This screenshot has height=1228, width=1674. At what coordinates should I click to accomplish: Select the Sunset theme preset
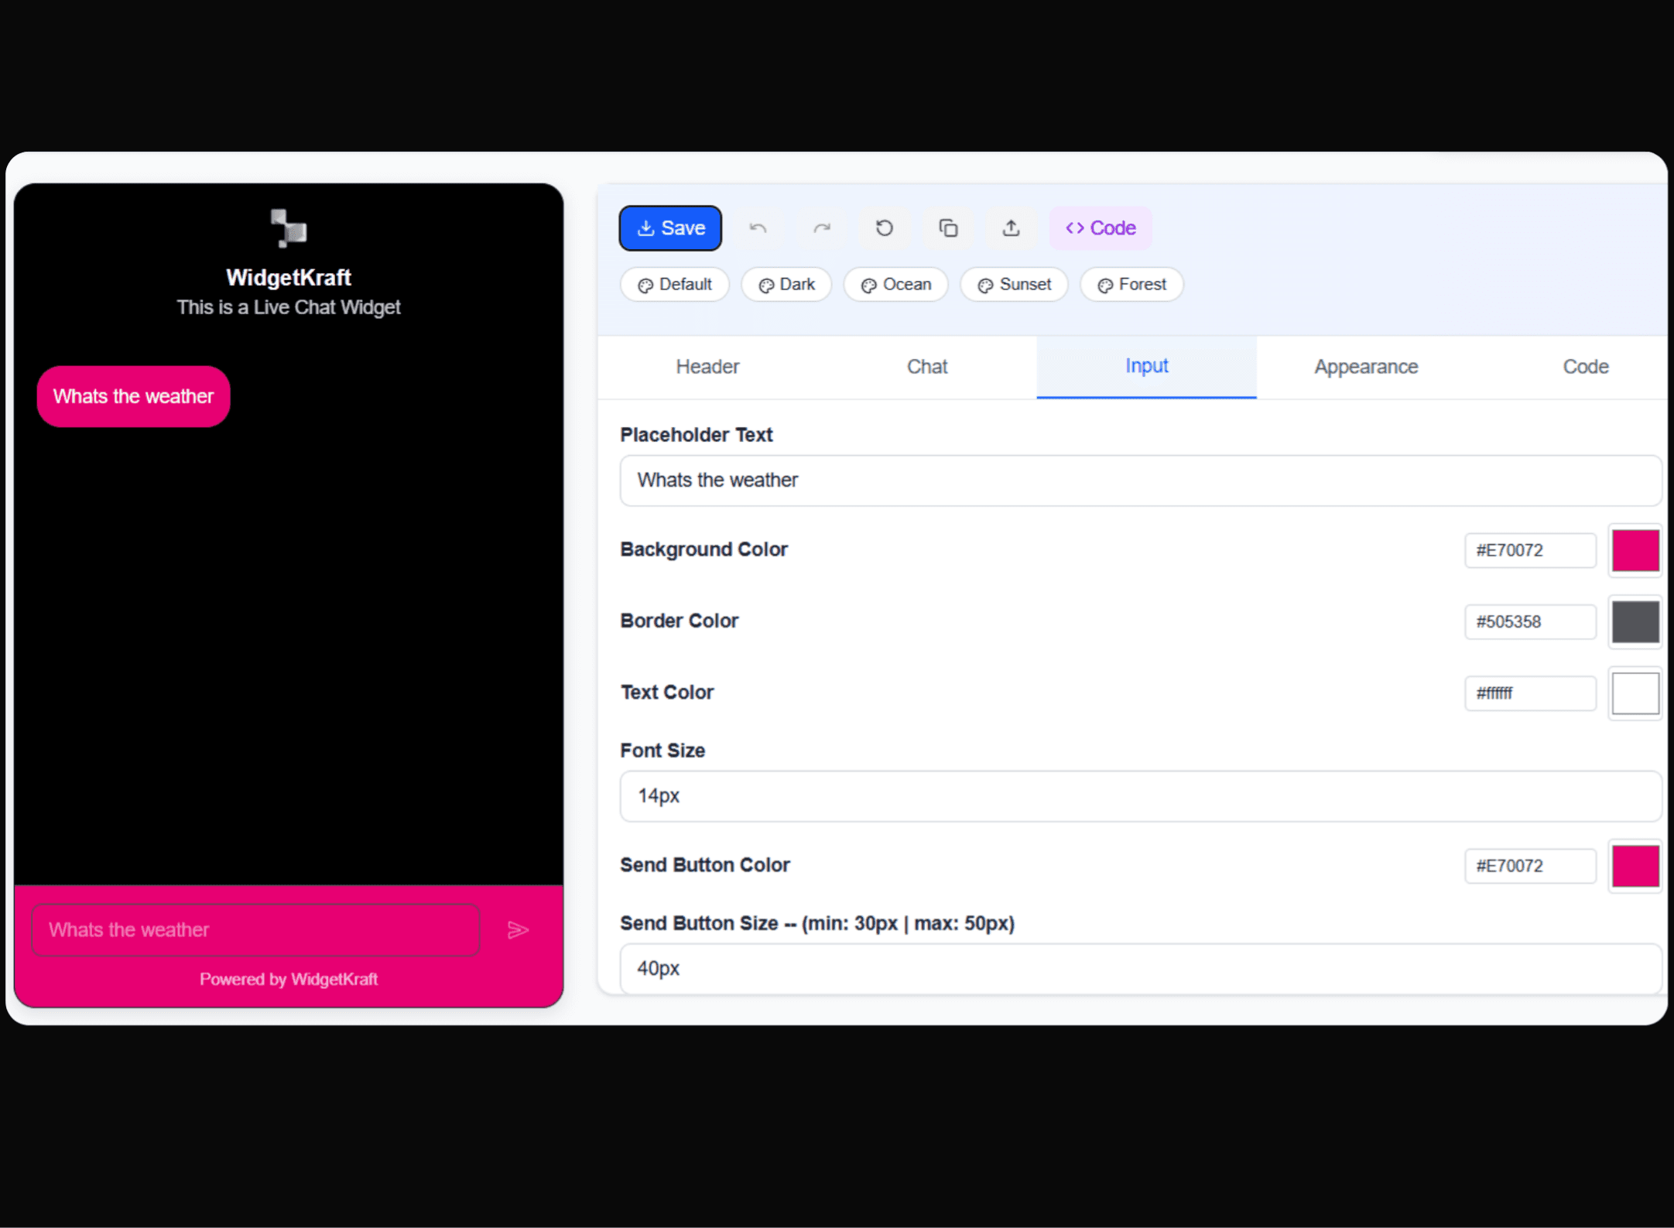[x=1014, y=284]
